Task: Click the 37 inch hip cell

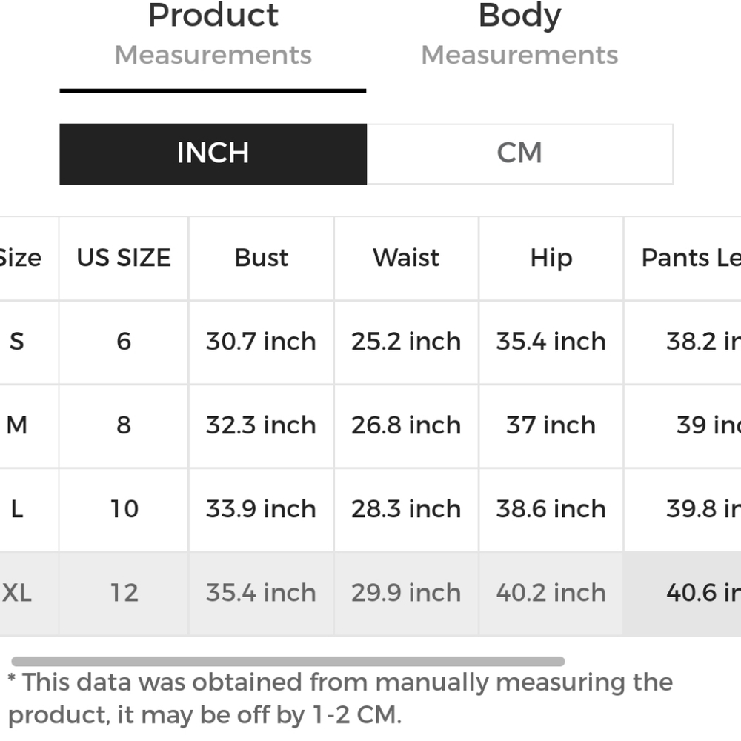Action: 551,425
